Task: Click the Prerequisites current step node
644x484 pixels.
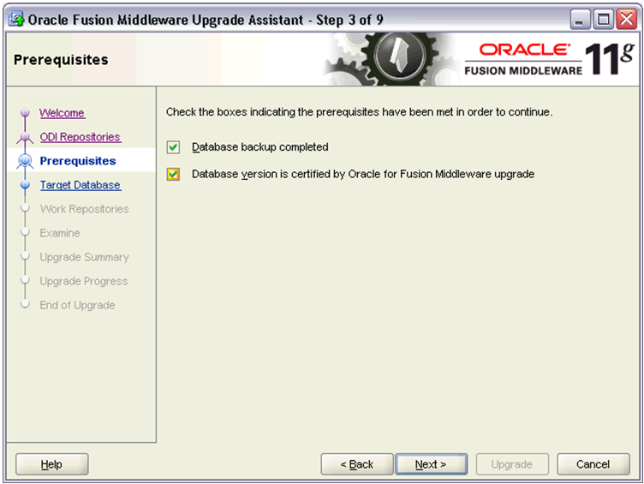Action: tap(25, 161)
